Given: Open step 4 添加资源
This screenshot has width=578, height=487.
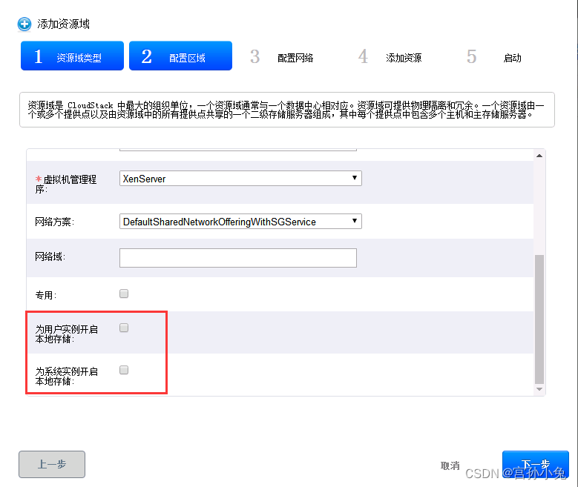Looking at the screenshot, I should coord(390,57).
